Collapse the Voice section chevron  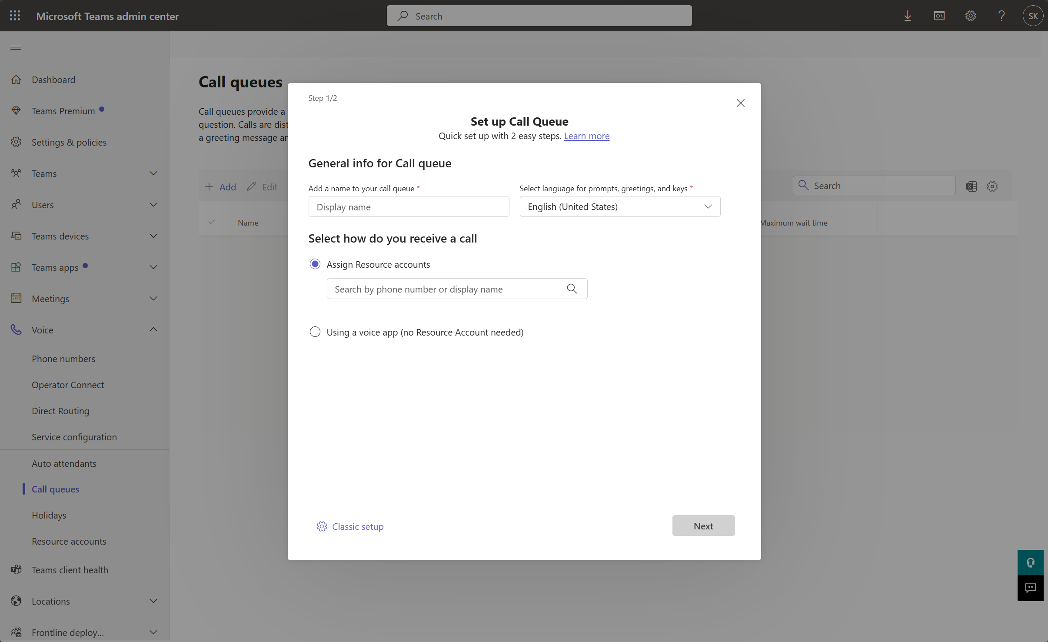(153, 329)
